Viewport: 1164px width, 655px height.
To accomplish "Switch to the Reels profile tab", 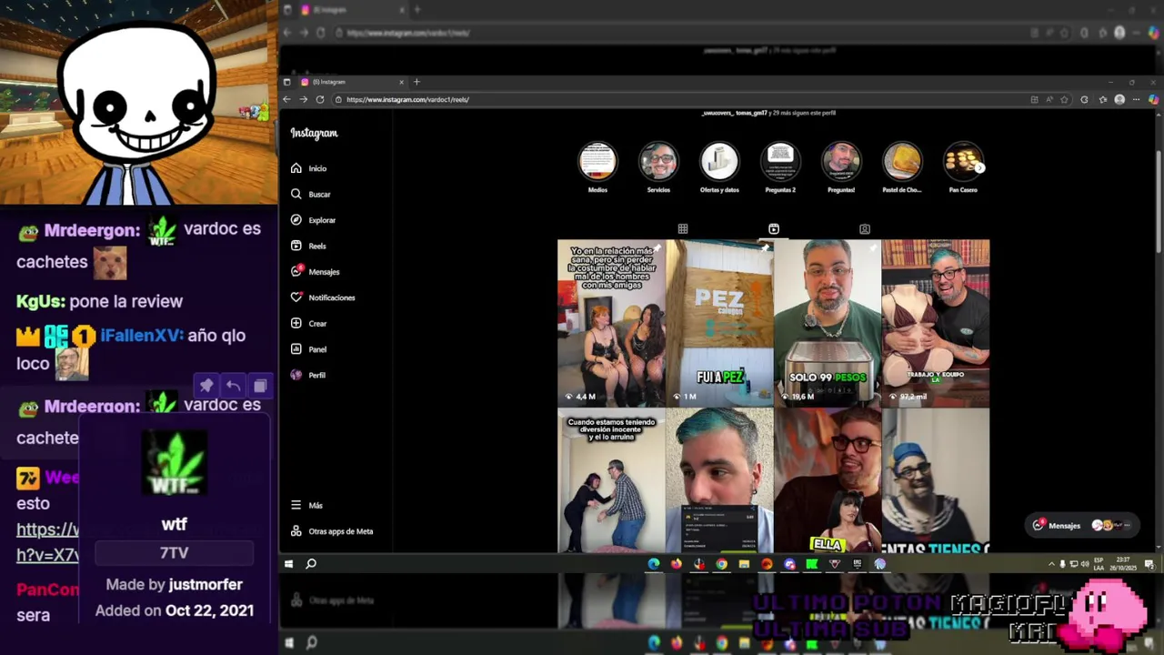I will click(x=774, y=229).
